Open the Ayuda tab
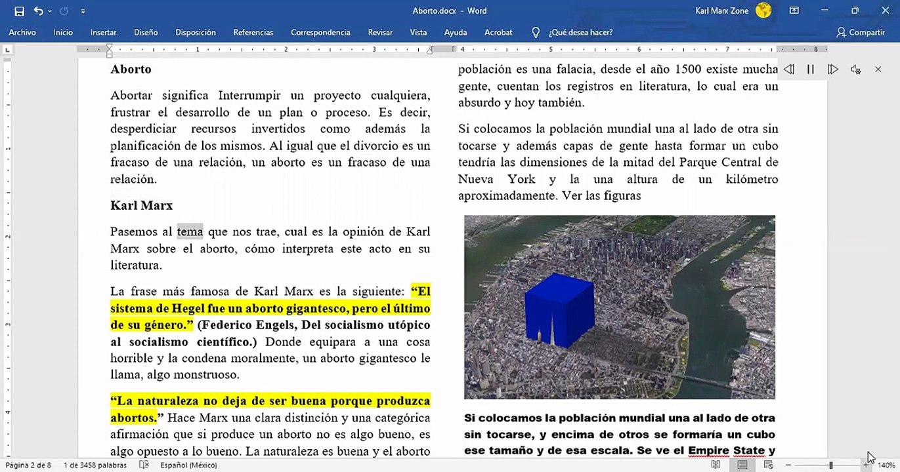The image size is (900, 472). [456, 32]
